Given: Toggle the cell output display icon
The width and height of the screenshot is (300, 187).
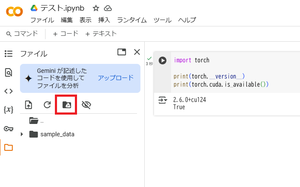Looking at the screenshot, I should (x=163, y=100).
